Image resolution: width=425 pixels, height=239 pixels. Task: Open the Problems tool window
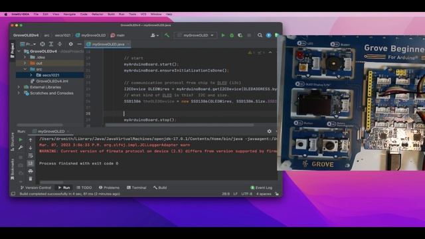[109, 187]
